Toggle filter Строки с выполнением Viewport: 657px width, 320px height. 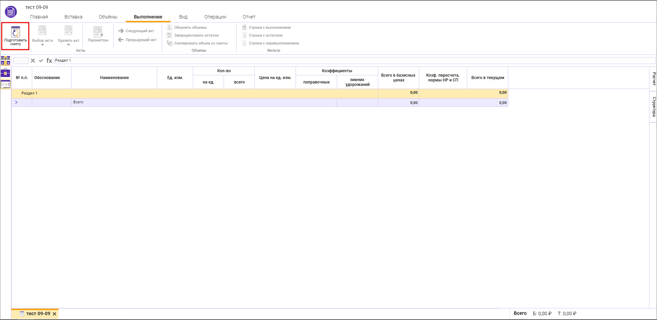coord(270,27)
